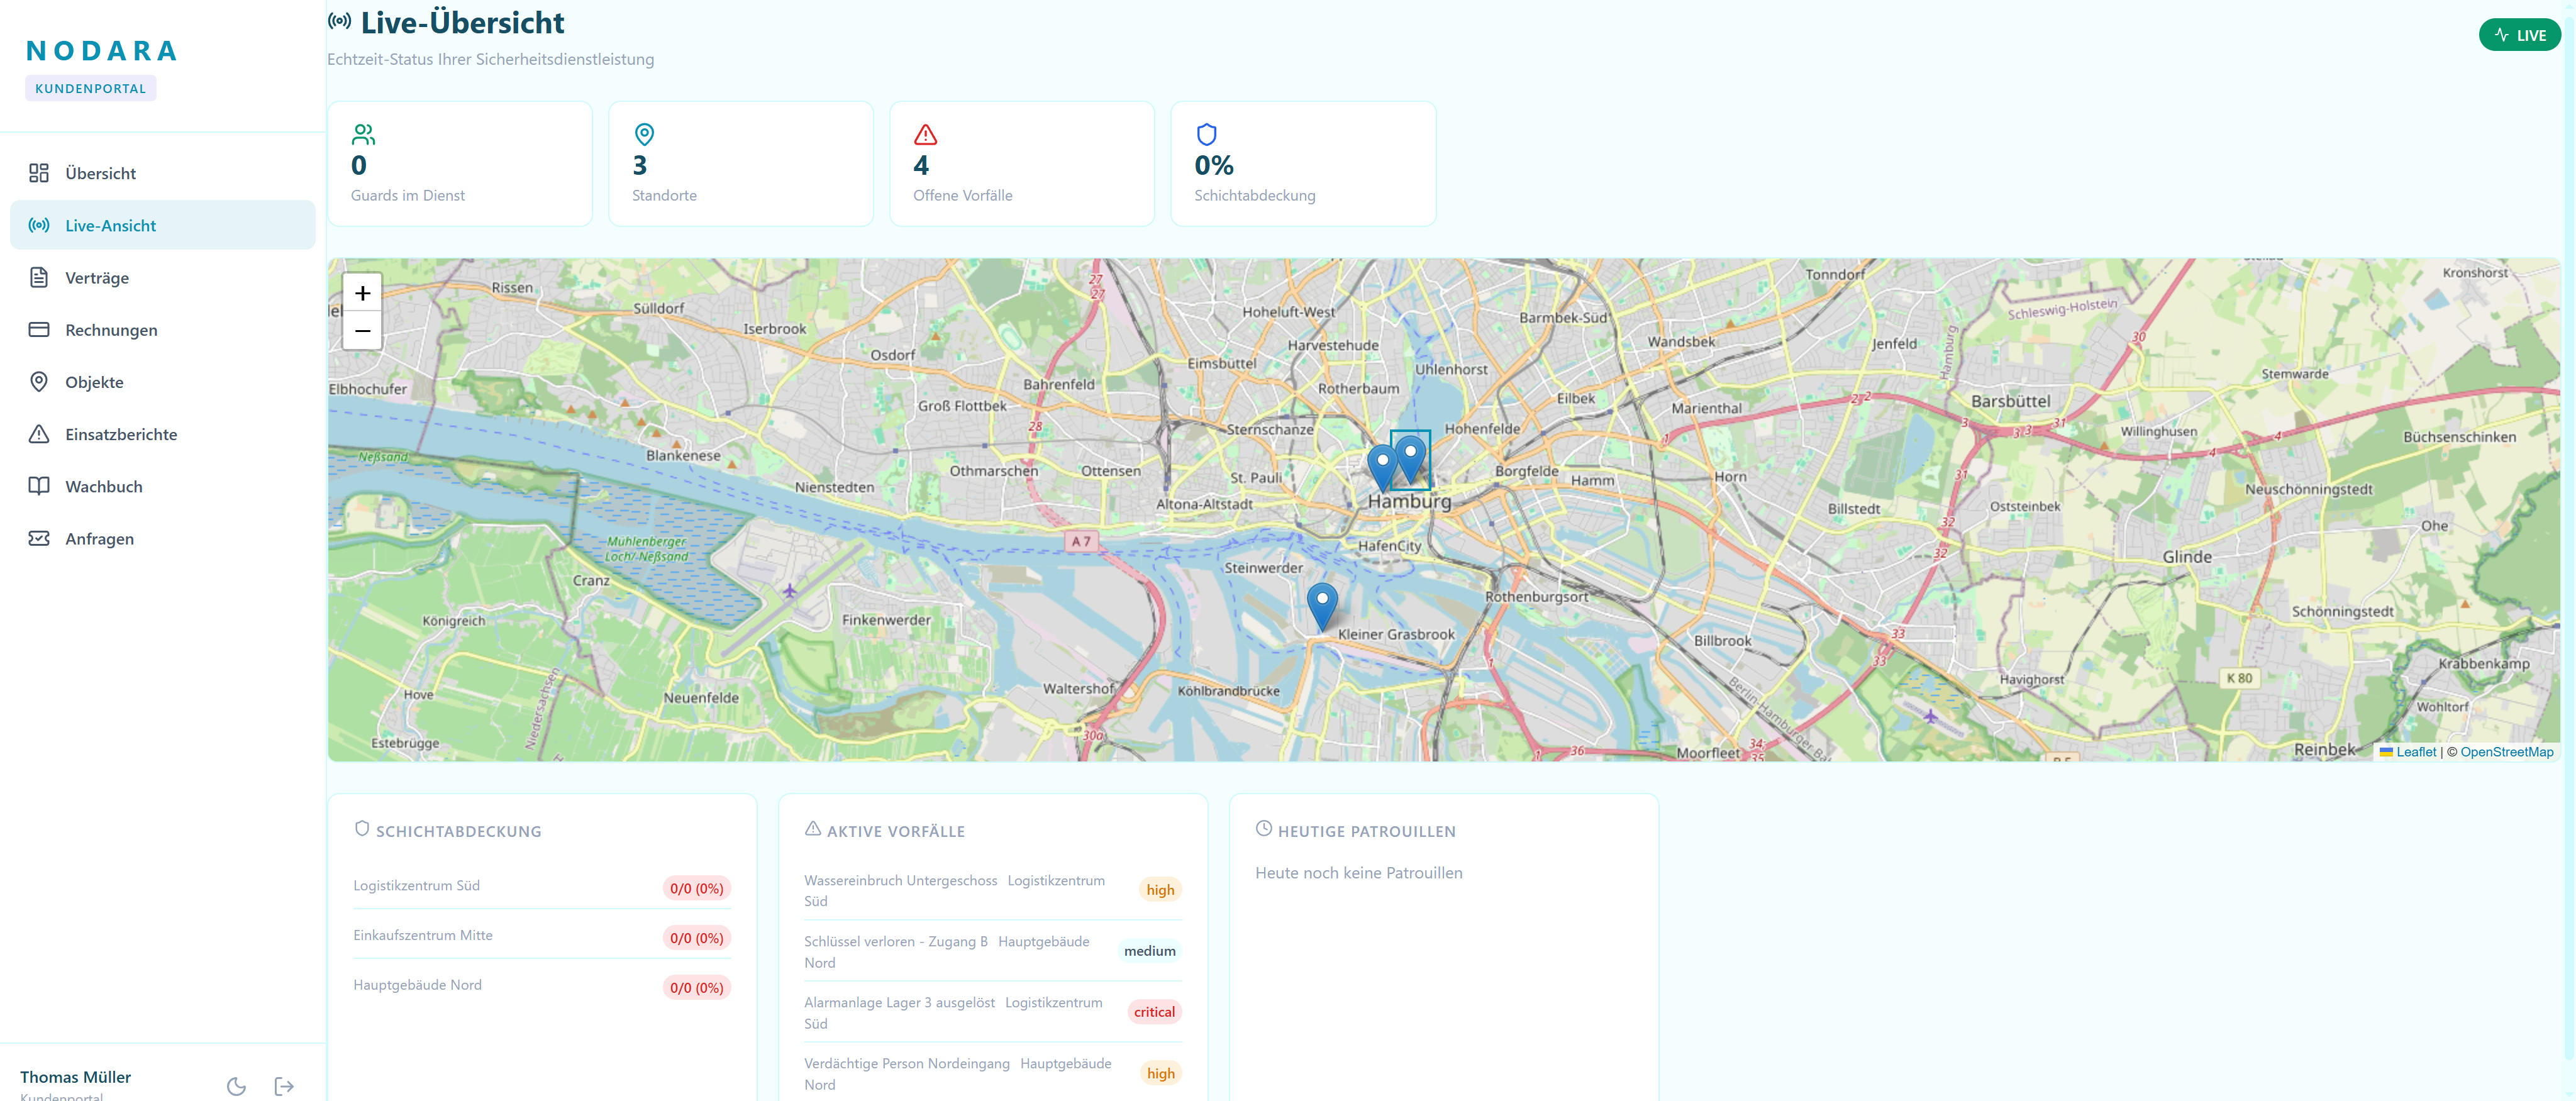Select the map marker near Kleiner Grasbrook

(x=1322, y=607)
